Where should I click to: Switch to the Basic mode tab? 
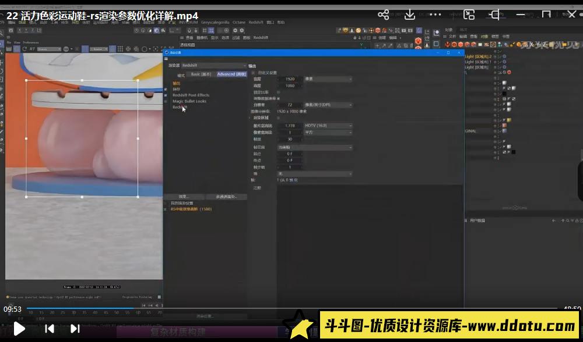pyautogui.click(x=201, y=74)
